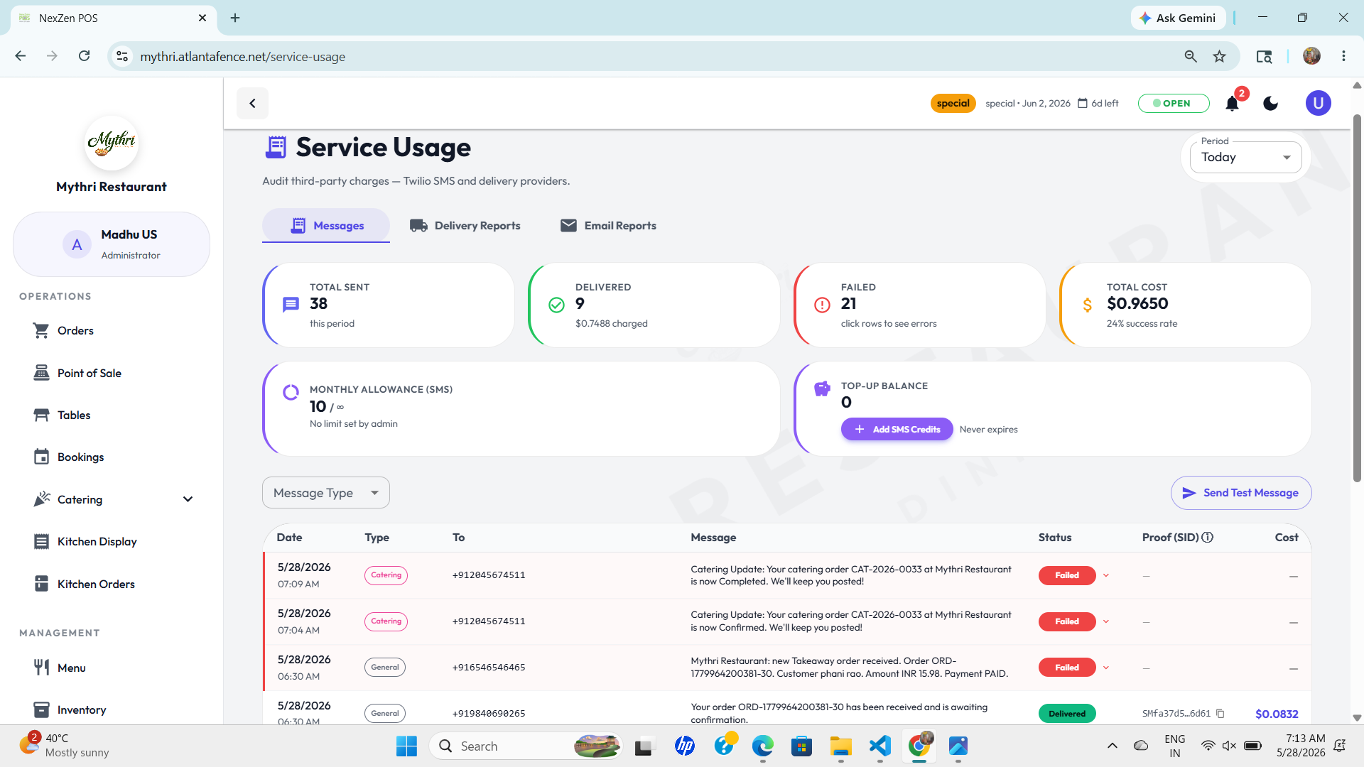This screenshot has height=767, width=1364.
Task: Click the Catering tag on 07:09 AM row
Action: [x=386, y=575]
